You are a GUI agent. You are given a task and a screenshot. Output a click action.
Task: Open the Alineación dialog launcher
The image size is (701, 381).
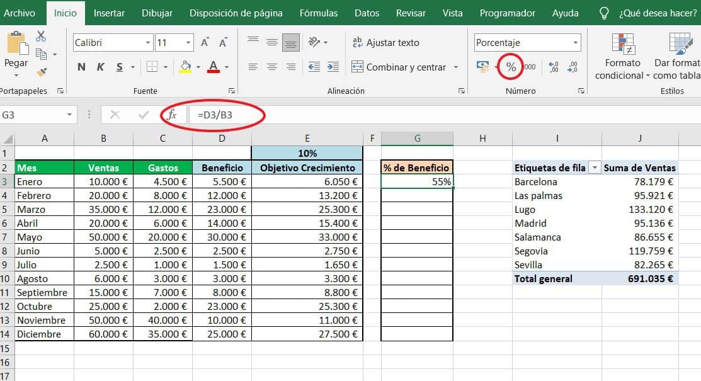tap(462, 91)
